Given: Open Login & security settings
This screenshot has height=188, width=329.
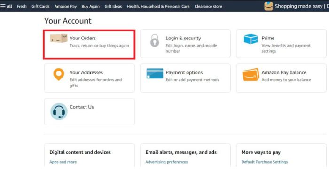Looking at the screenshot, I should 183,38.
